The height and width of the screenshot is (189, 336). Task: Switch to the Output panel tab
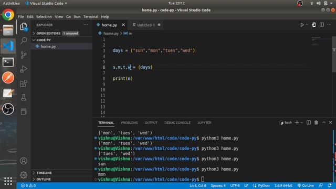(151, 122)
